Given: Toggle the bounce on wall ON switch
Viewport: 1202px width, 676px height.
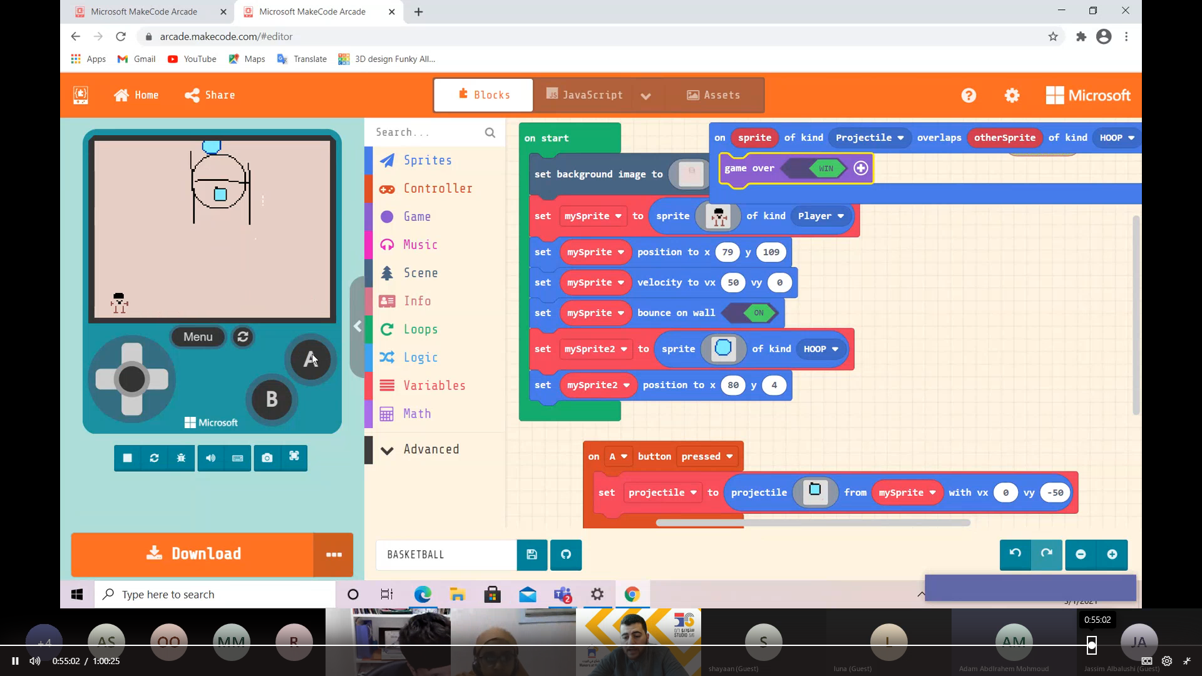Looking at the screenshot, I should pos(750,313).
